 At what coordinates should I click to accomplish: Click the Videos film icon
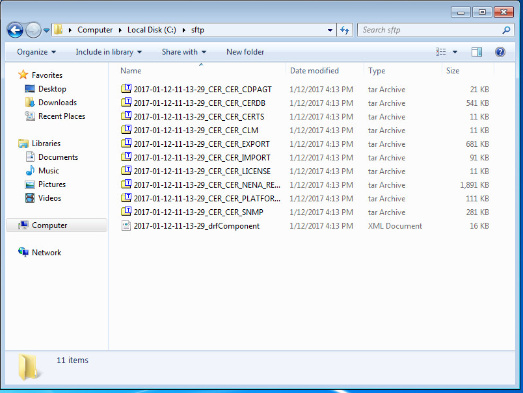30,198
